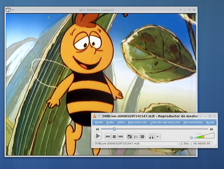Click the slower rewind arrows icon
Image resolution: width=224 pixels, height=169 pixels.
97,129
